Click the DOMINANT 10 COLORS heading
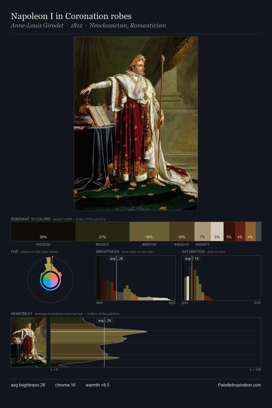The height and width of the screenshot is (408, 272). (30, 219)
